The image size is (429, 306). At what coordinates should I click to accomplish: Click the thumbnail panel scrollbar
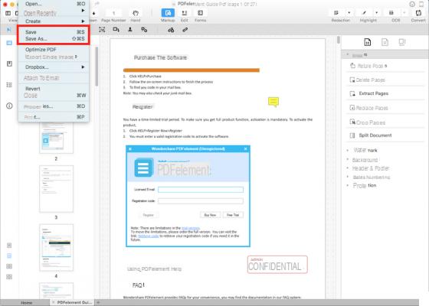(97, 67)
